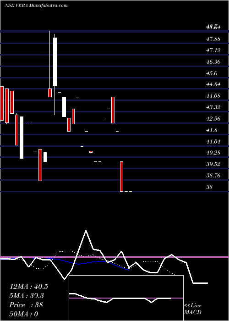
Task: Click the 47.12 price axis label
Action: (213, 50)
